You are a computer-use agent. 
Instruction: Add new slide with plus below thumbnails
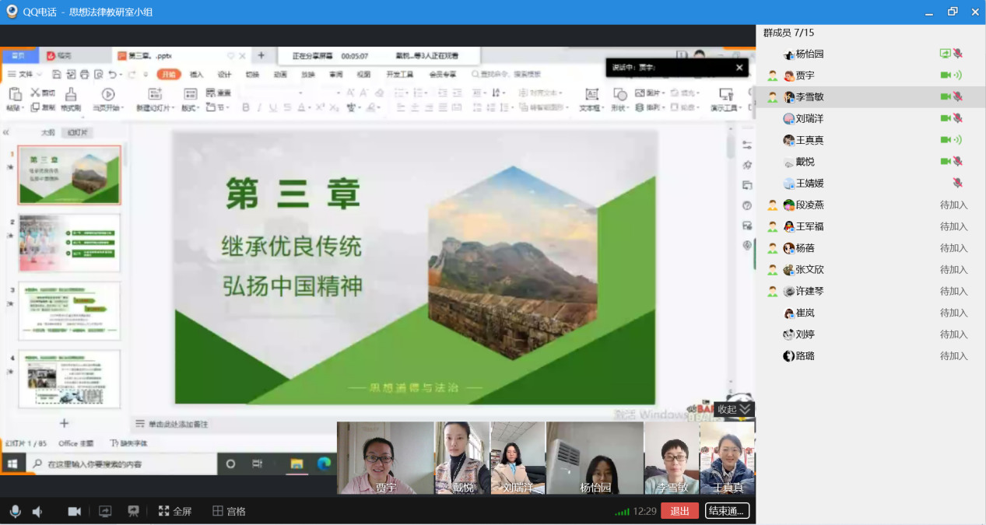[x=65, y=423]
